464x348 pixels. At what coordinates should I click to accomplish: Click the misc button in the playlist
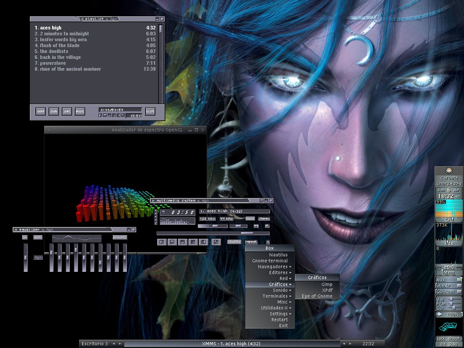80,111
